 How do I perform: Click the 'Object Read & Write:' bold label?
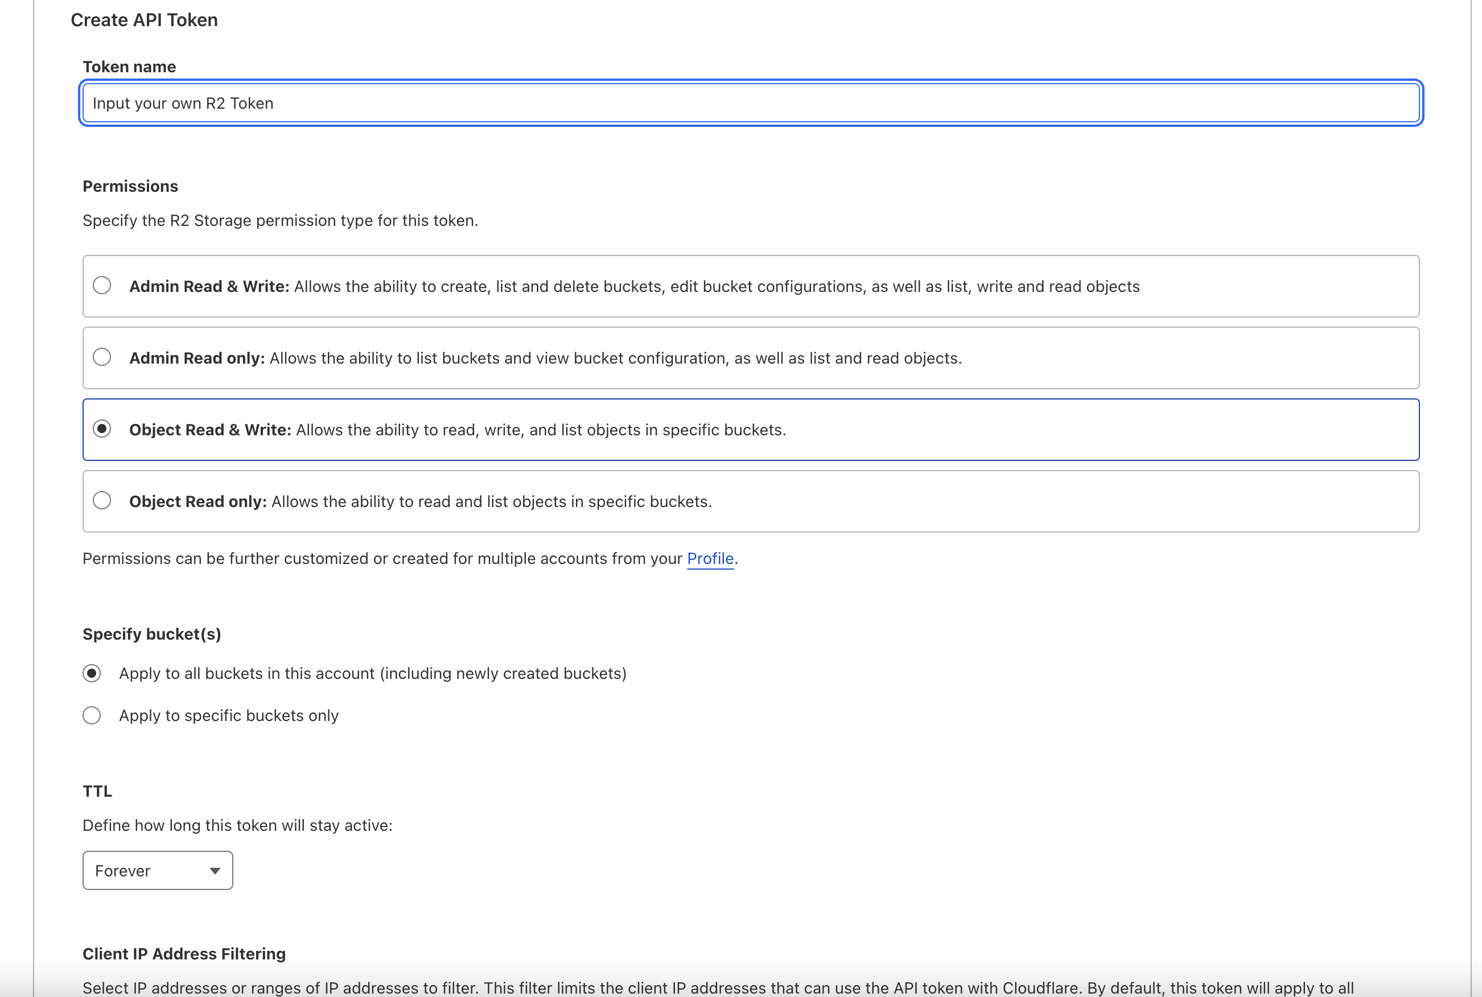tap(210, 430)
